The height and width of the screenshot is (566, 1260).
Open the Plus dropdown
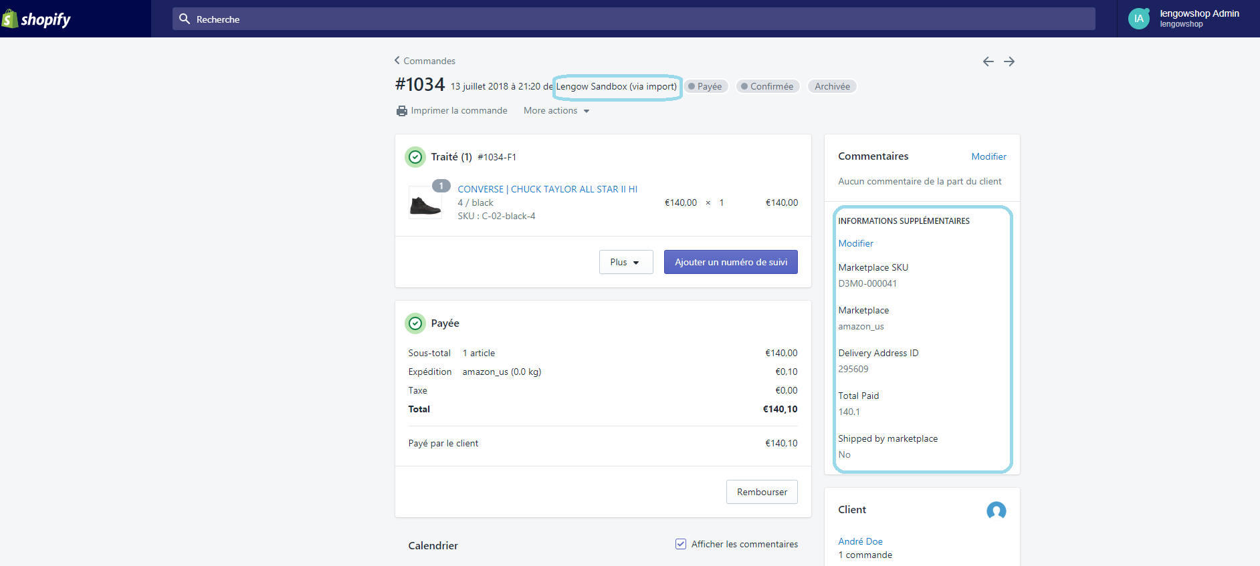pos(625,262)
